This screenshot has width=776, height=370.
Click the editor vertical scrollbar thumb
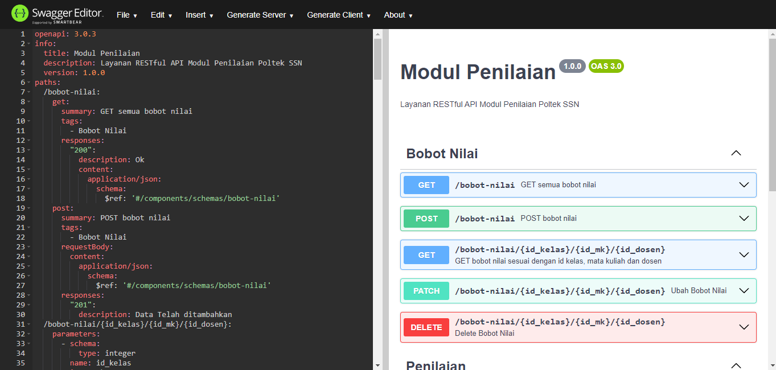pos(377,60)
